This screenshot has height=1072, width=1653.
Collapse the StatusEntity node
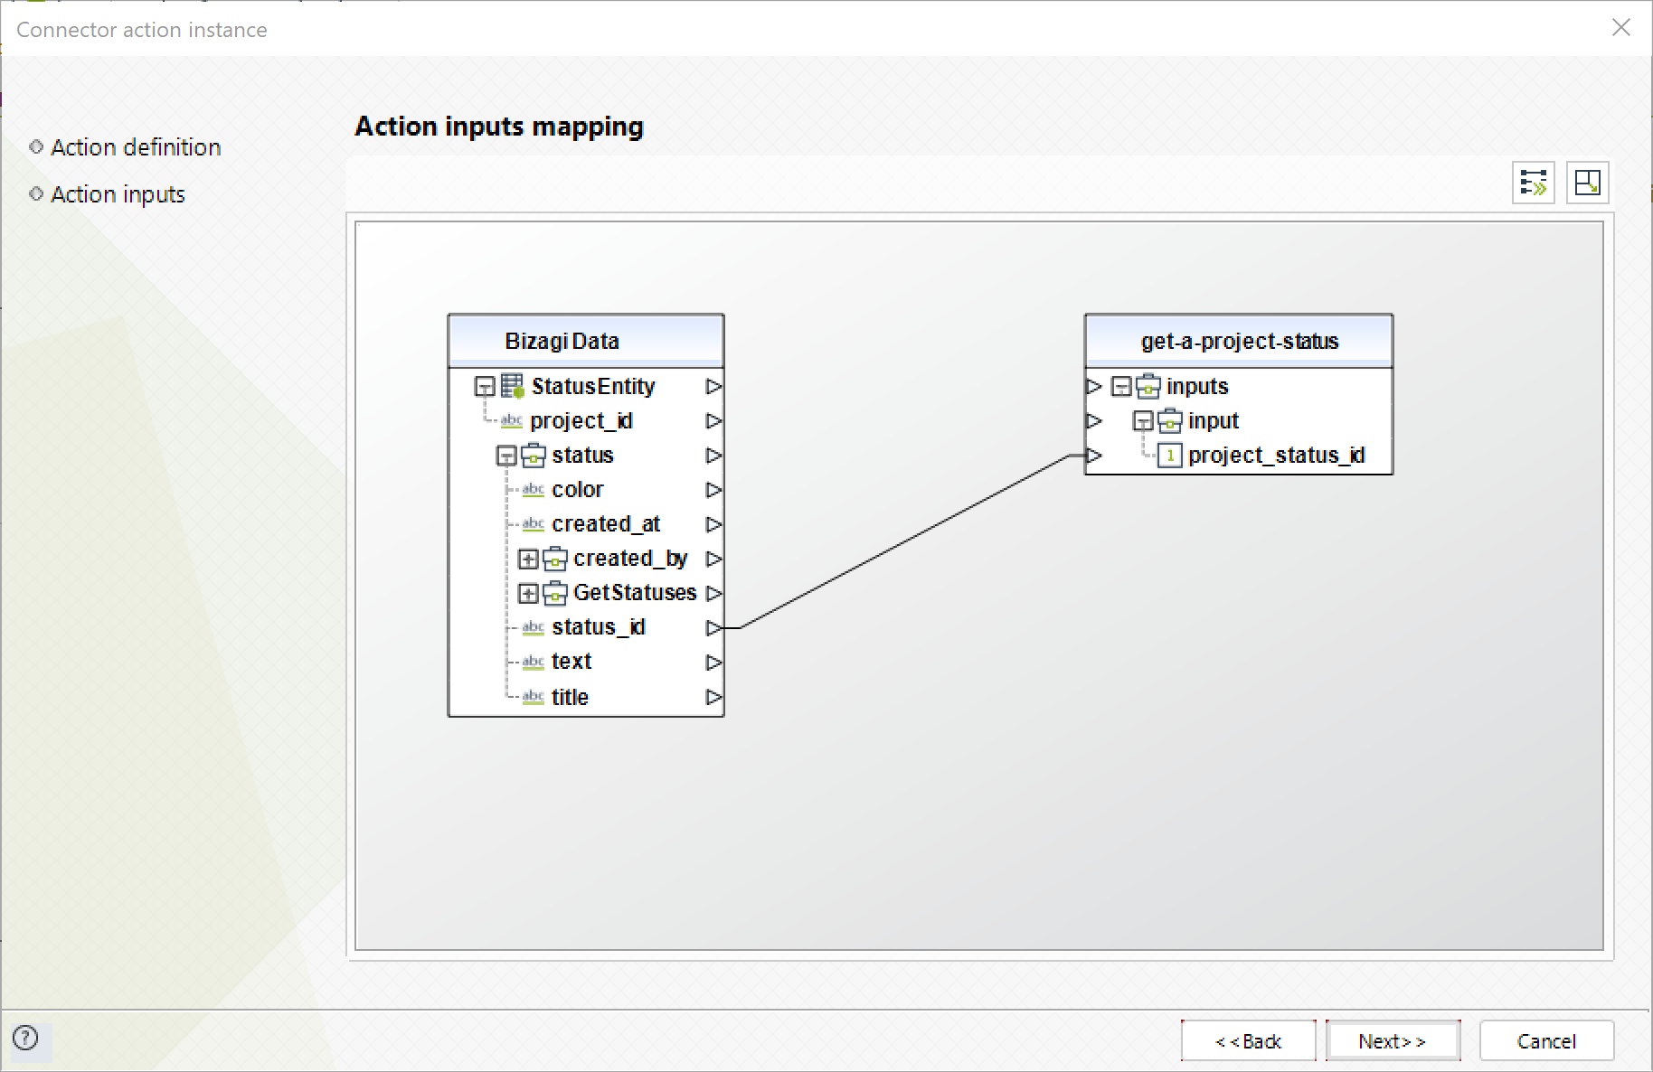coord(485,387)
